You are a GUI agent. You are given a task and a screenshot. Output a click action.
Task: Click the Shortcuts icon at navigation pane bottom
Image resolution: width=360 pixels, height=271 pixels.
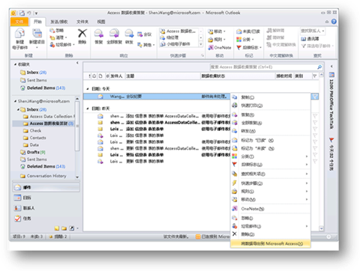pyautogui.click(x=72, y=228)
